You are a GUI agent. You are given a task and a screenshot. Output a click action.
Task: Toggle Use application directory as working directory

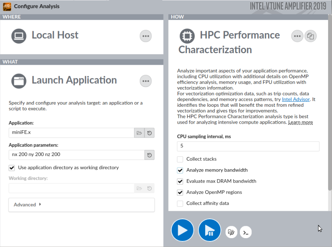(x=12, y=168)
